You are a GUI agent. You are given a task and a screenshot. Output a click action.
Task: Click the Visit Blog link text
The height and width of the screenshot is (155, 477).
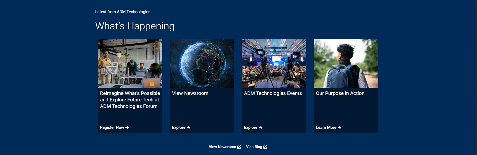[254, 147]
